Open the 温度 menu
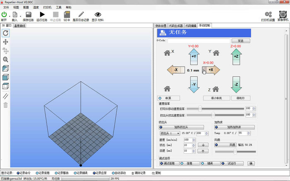The image size is (290, 181). click(x=36, y=7)
